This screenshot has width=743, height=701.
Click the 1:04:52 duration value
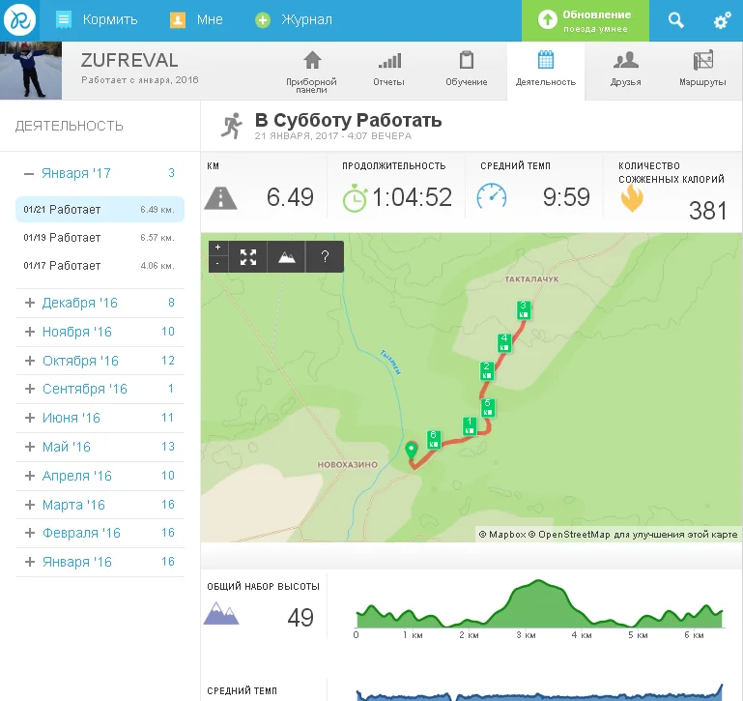point(412,197)
